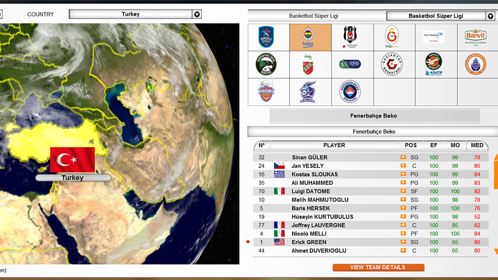Sort roster by PLAYER column header
The width and height of the screenshot is (498, 280).
point(334,145)
